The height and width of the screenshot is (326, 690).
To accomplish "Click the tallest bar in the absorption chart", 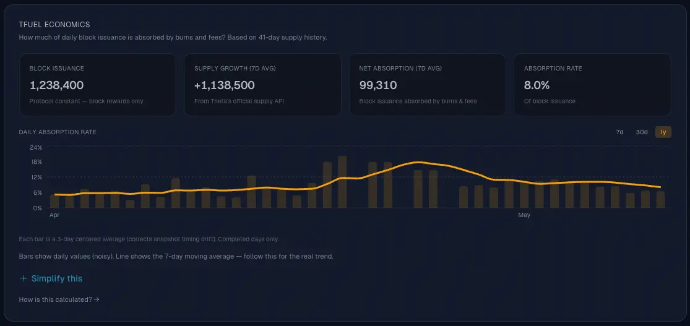I will (342, 182).
